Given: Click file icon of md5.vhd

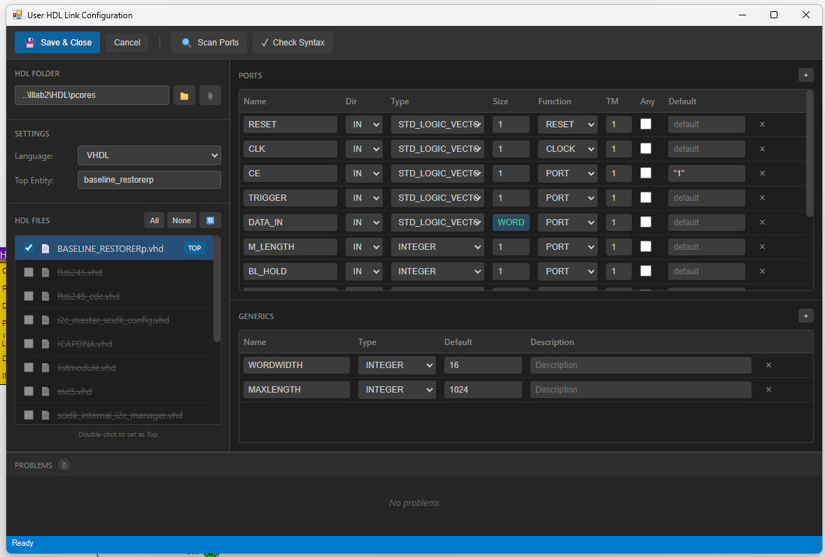Looking at the screenshot, I should [45, 391].
